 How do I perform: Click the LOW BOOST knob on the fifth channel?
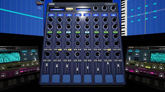(87, 44)
